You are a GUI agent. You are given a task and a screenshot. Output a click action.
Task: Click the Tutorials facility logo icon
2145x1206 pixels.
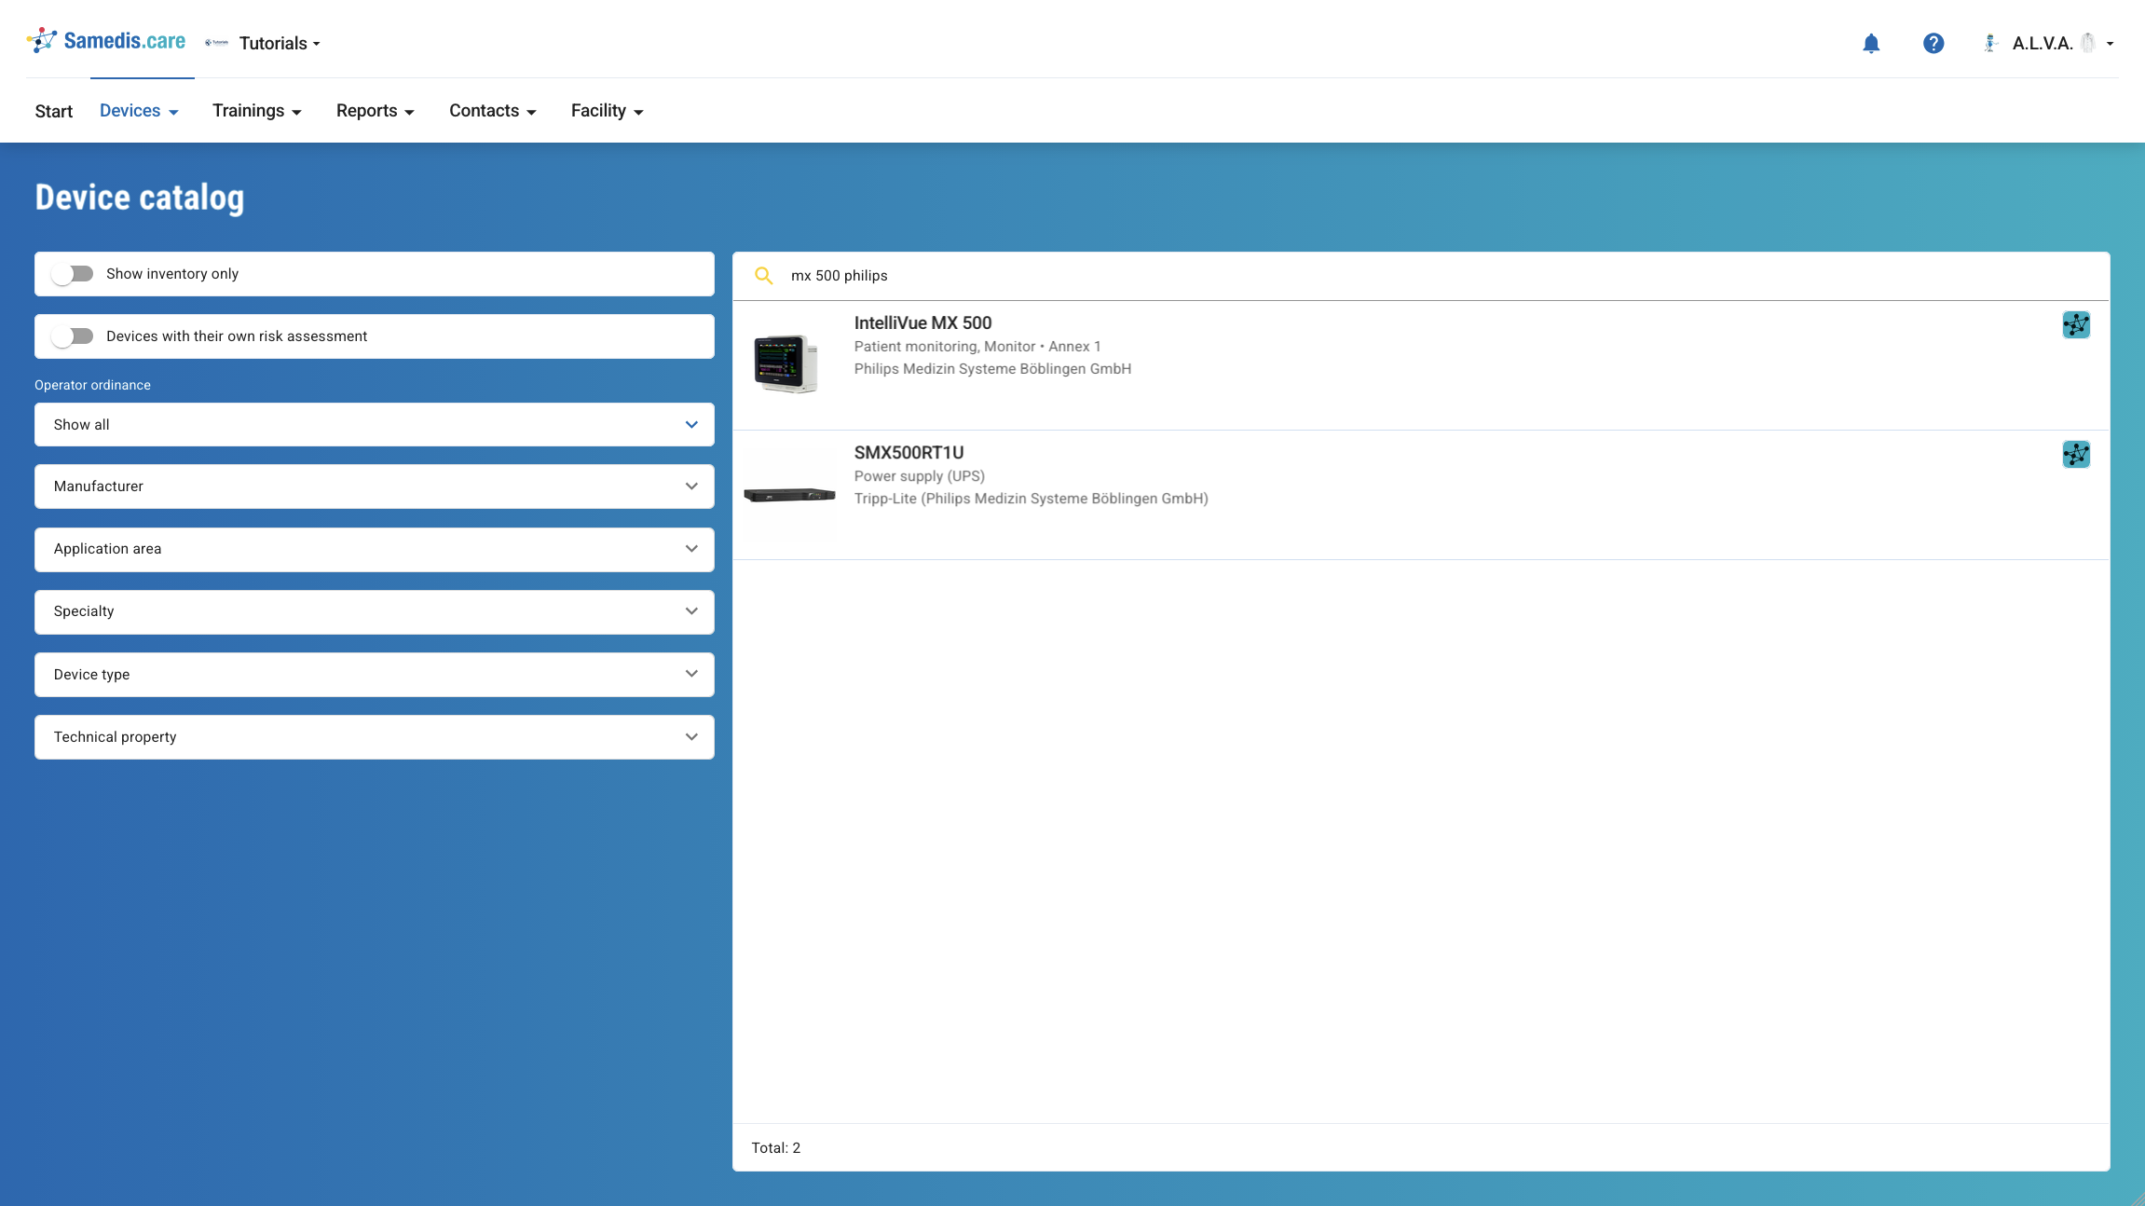pyautogui.click(x=216, y=43)
